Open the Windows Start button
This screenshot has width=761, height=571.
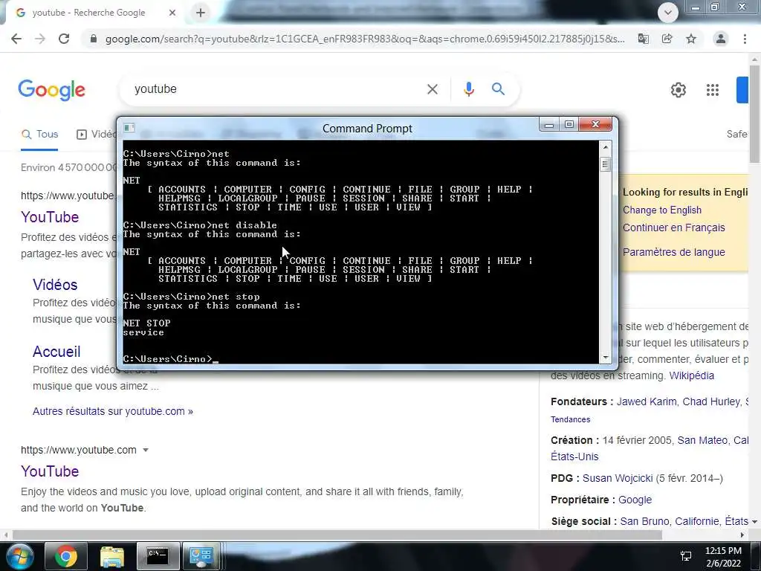click(19, 556)
